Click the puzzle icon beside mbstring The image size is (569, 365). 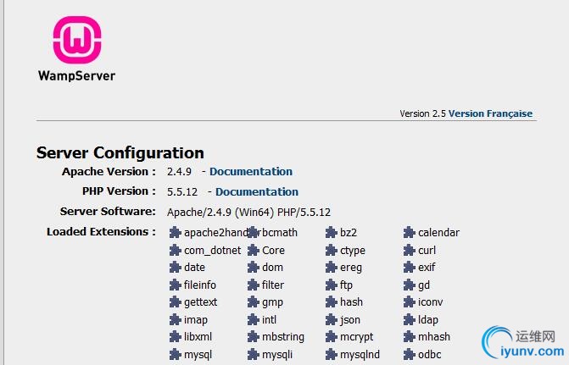254,337
